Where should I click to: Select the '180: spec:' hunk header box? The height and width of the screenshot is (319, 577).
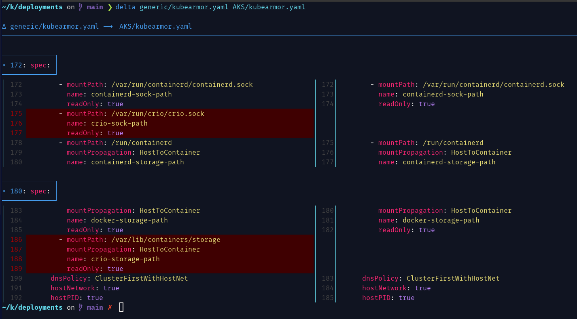point(28,191)
